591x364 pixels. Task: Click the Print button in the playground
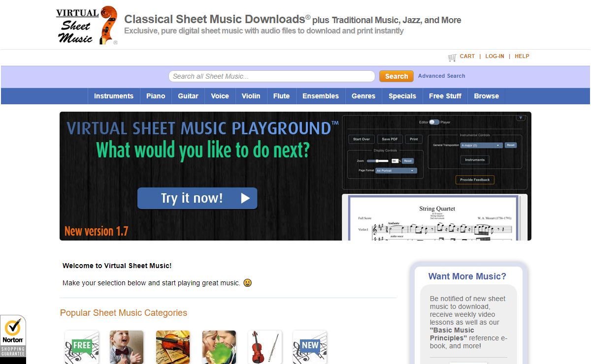pos(414,139)
